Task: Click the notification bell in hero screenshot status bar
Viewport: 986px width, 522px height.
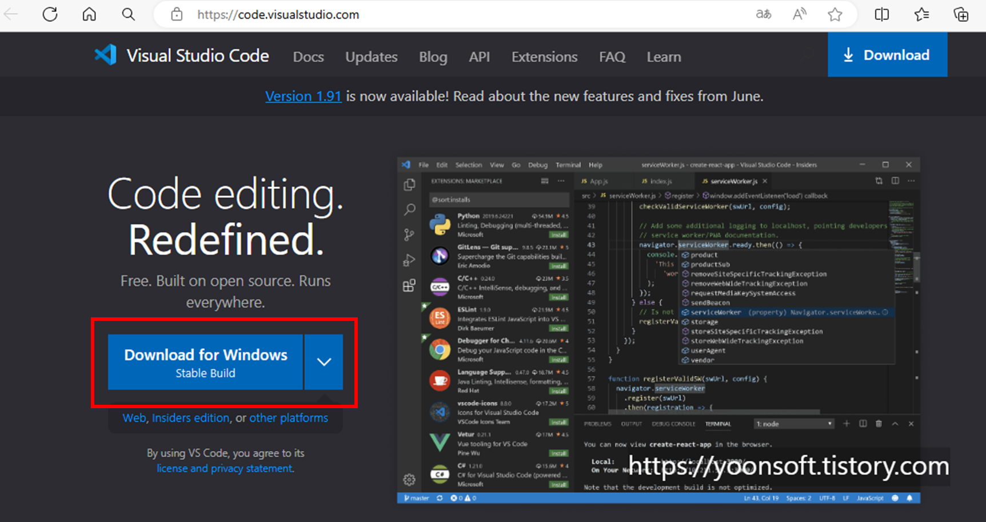Action: point(909,498)
